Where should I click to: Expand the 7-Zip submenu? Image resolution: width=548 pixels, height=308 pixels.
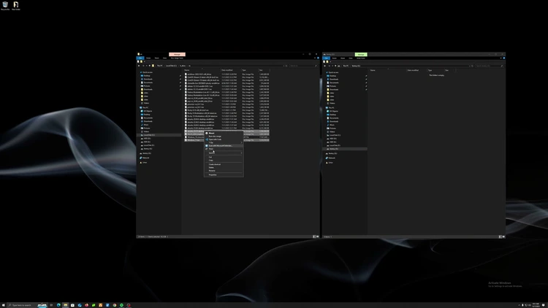click(224, 142)
